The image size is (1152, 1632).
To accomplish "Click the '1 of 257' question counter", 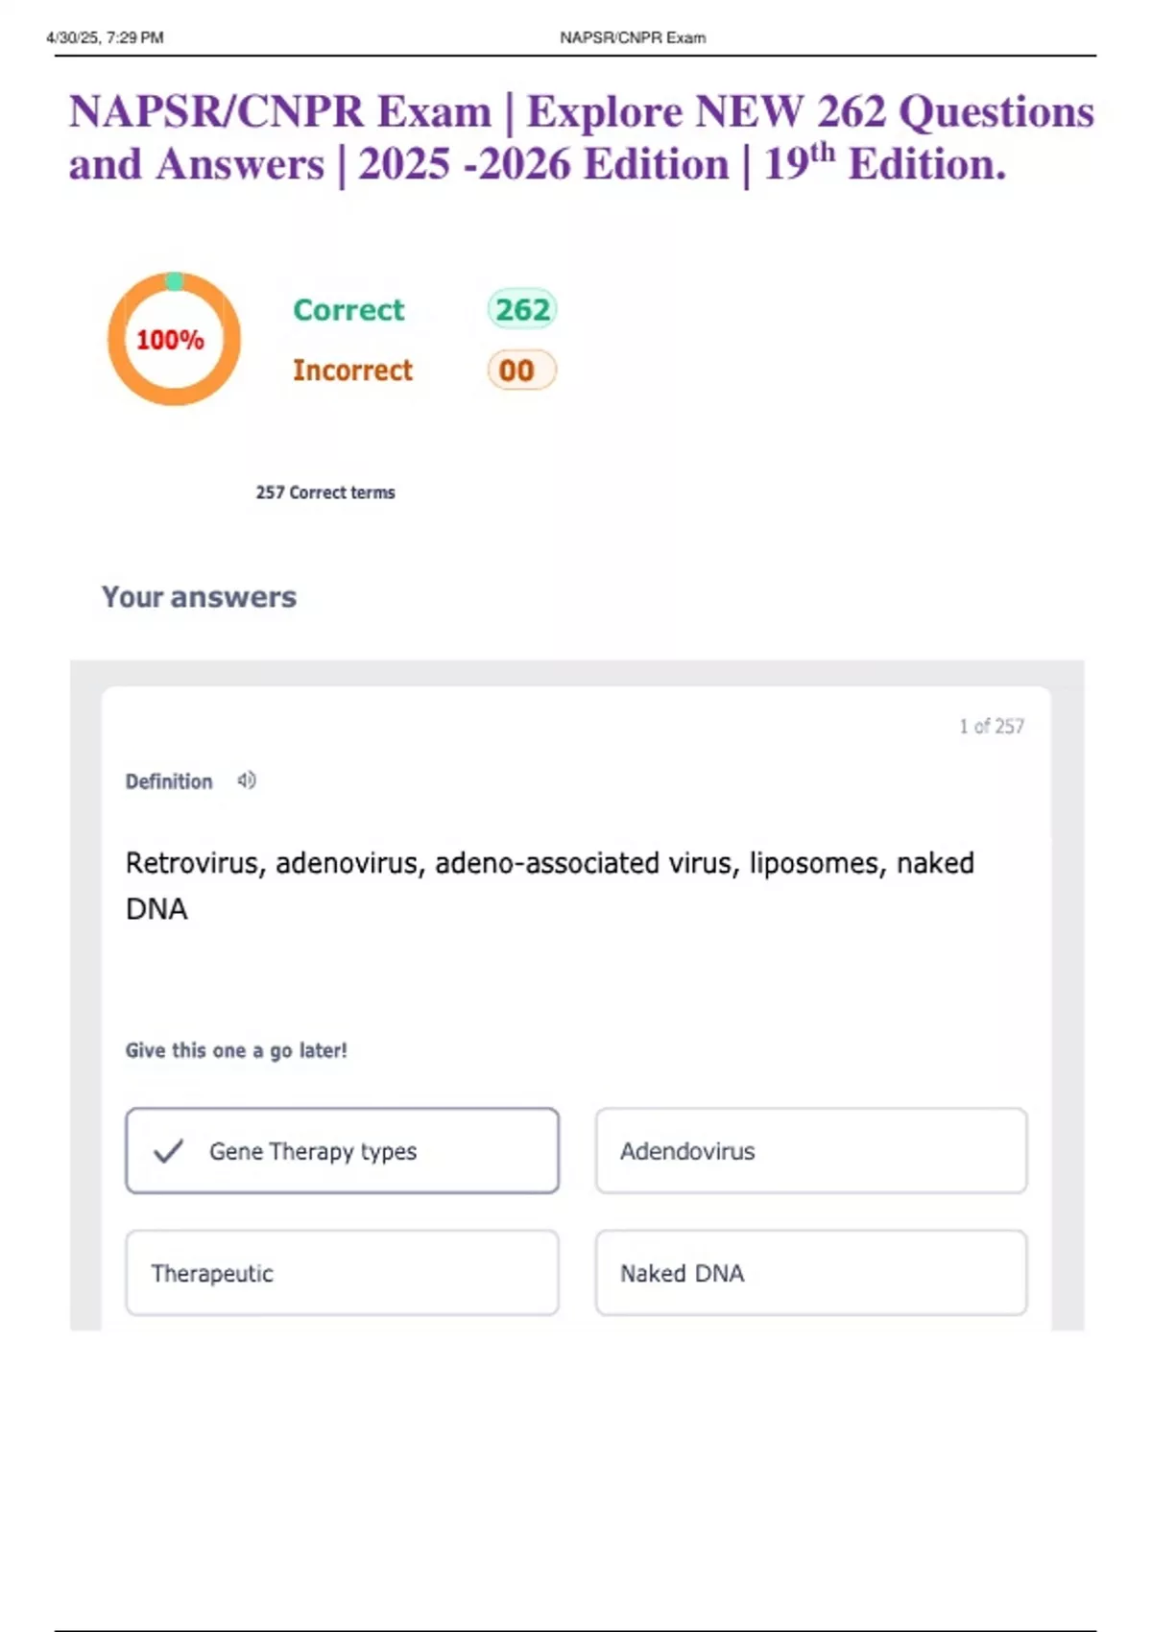I will 991,727.
